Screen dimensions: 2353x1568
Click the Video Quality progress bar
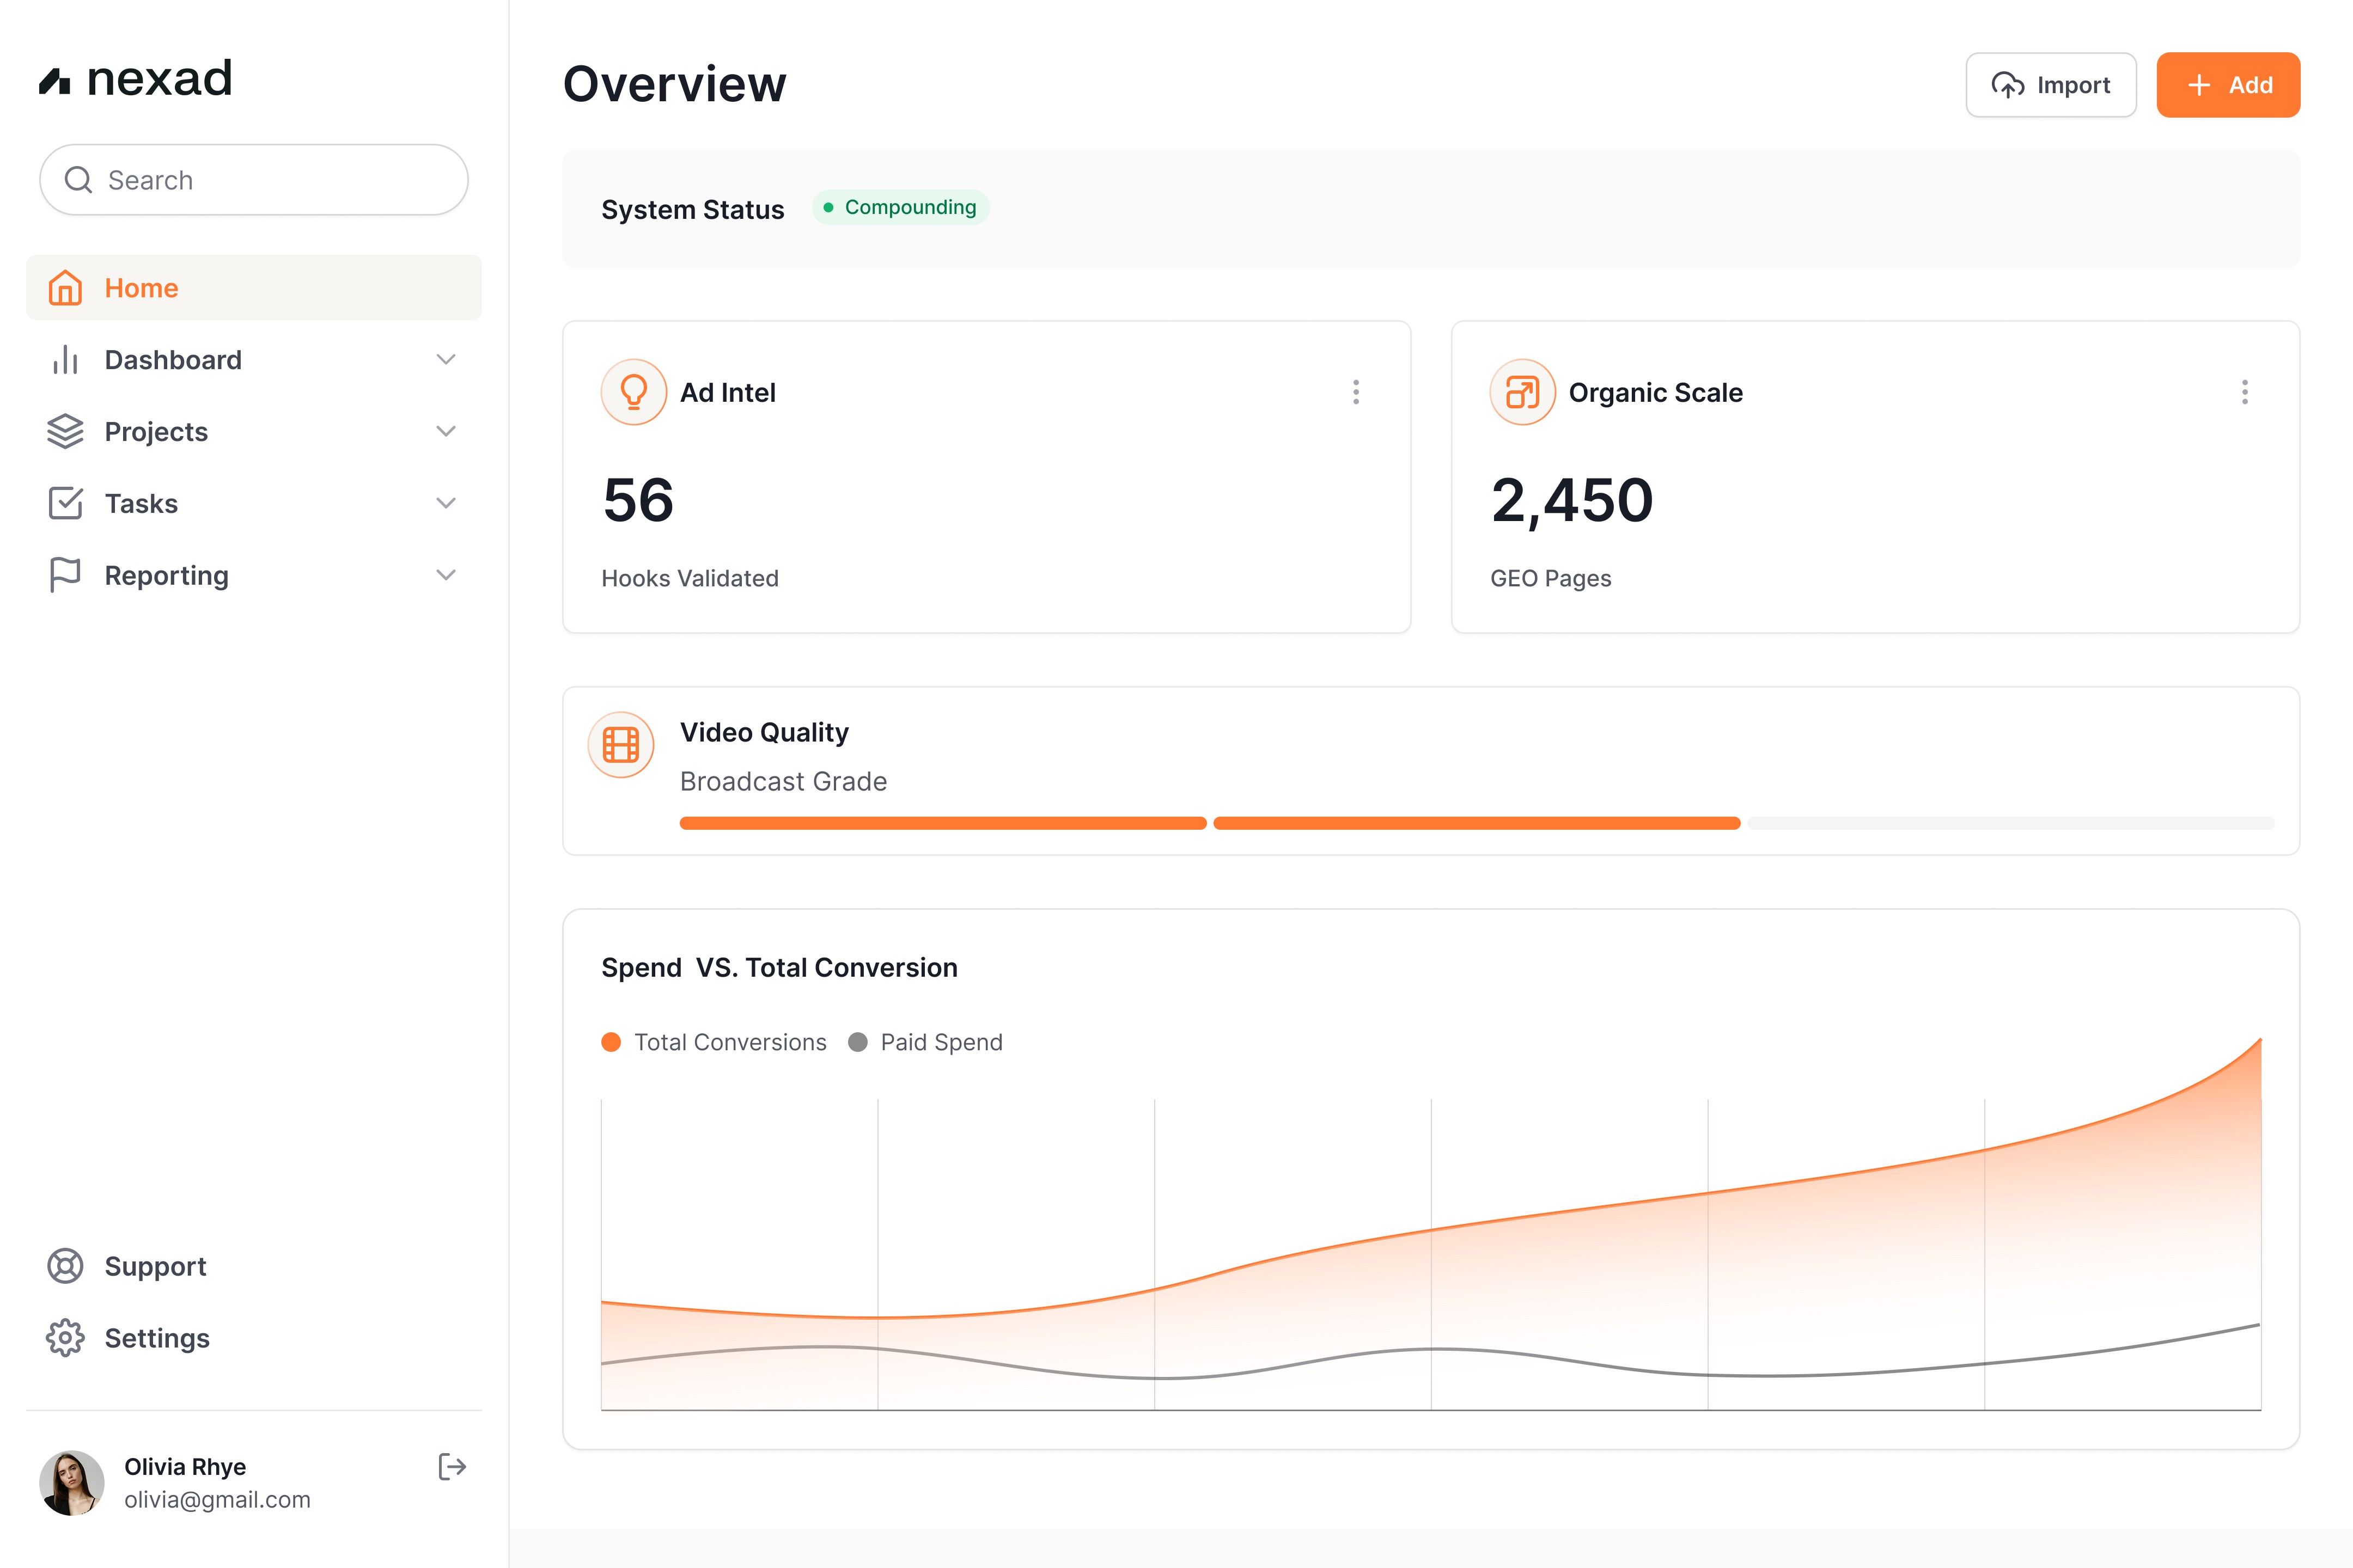tap(1477, 823)
